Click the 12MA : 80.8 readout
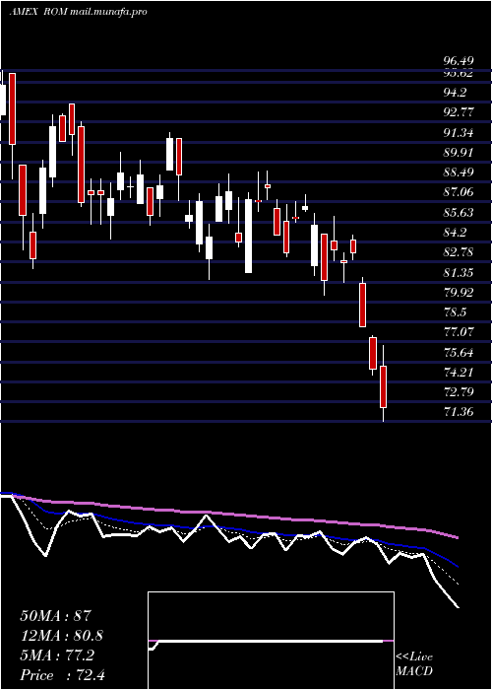The height and width of the screenshot is (690, 492). click(62, 636)
